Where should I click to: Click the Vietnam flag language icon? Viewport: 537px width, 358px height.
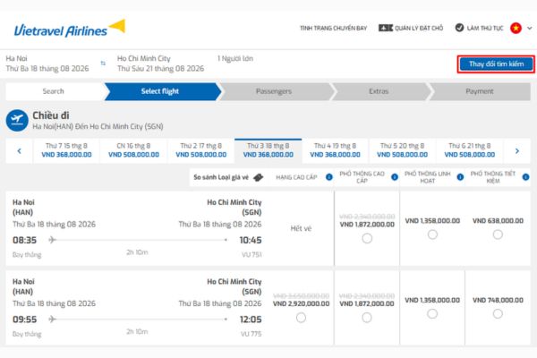point(516,28)
